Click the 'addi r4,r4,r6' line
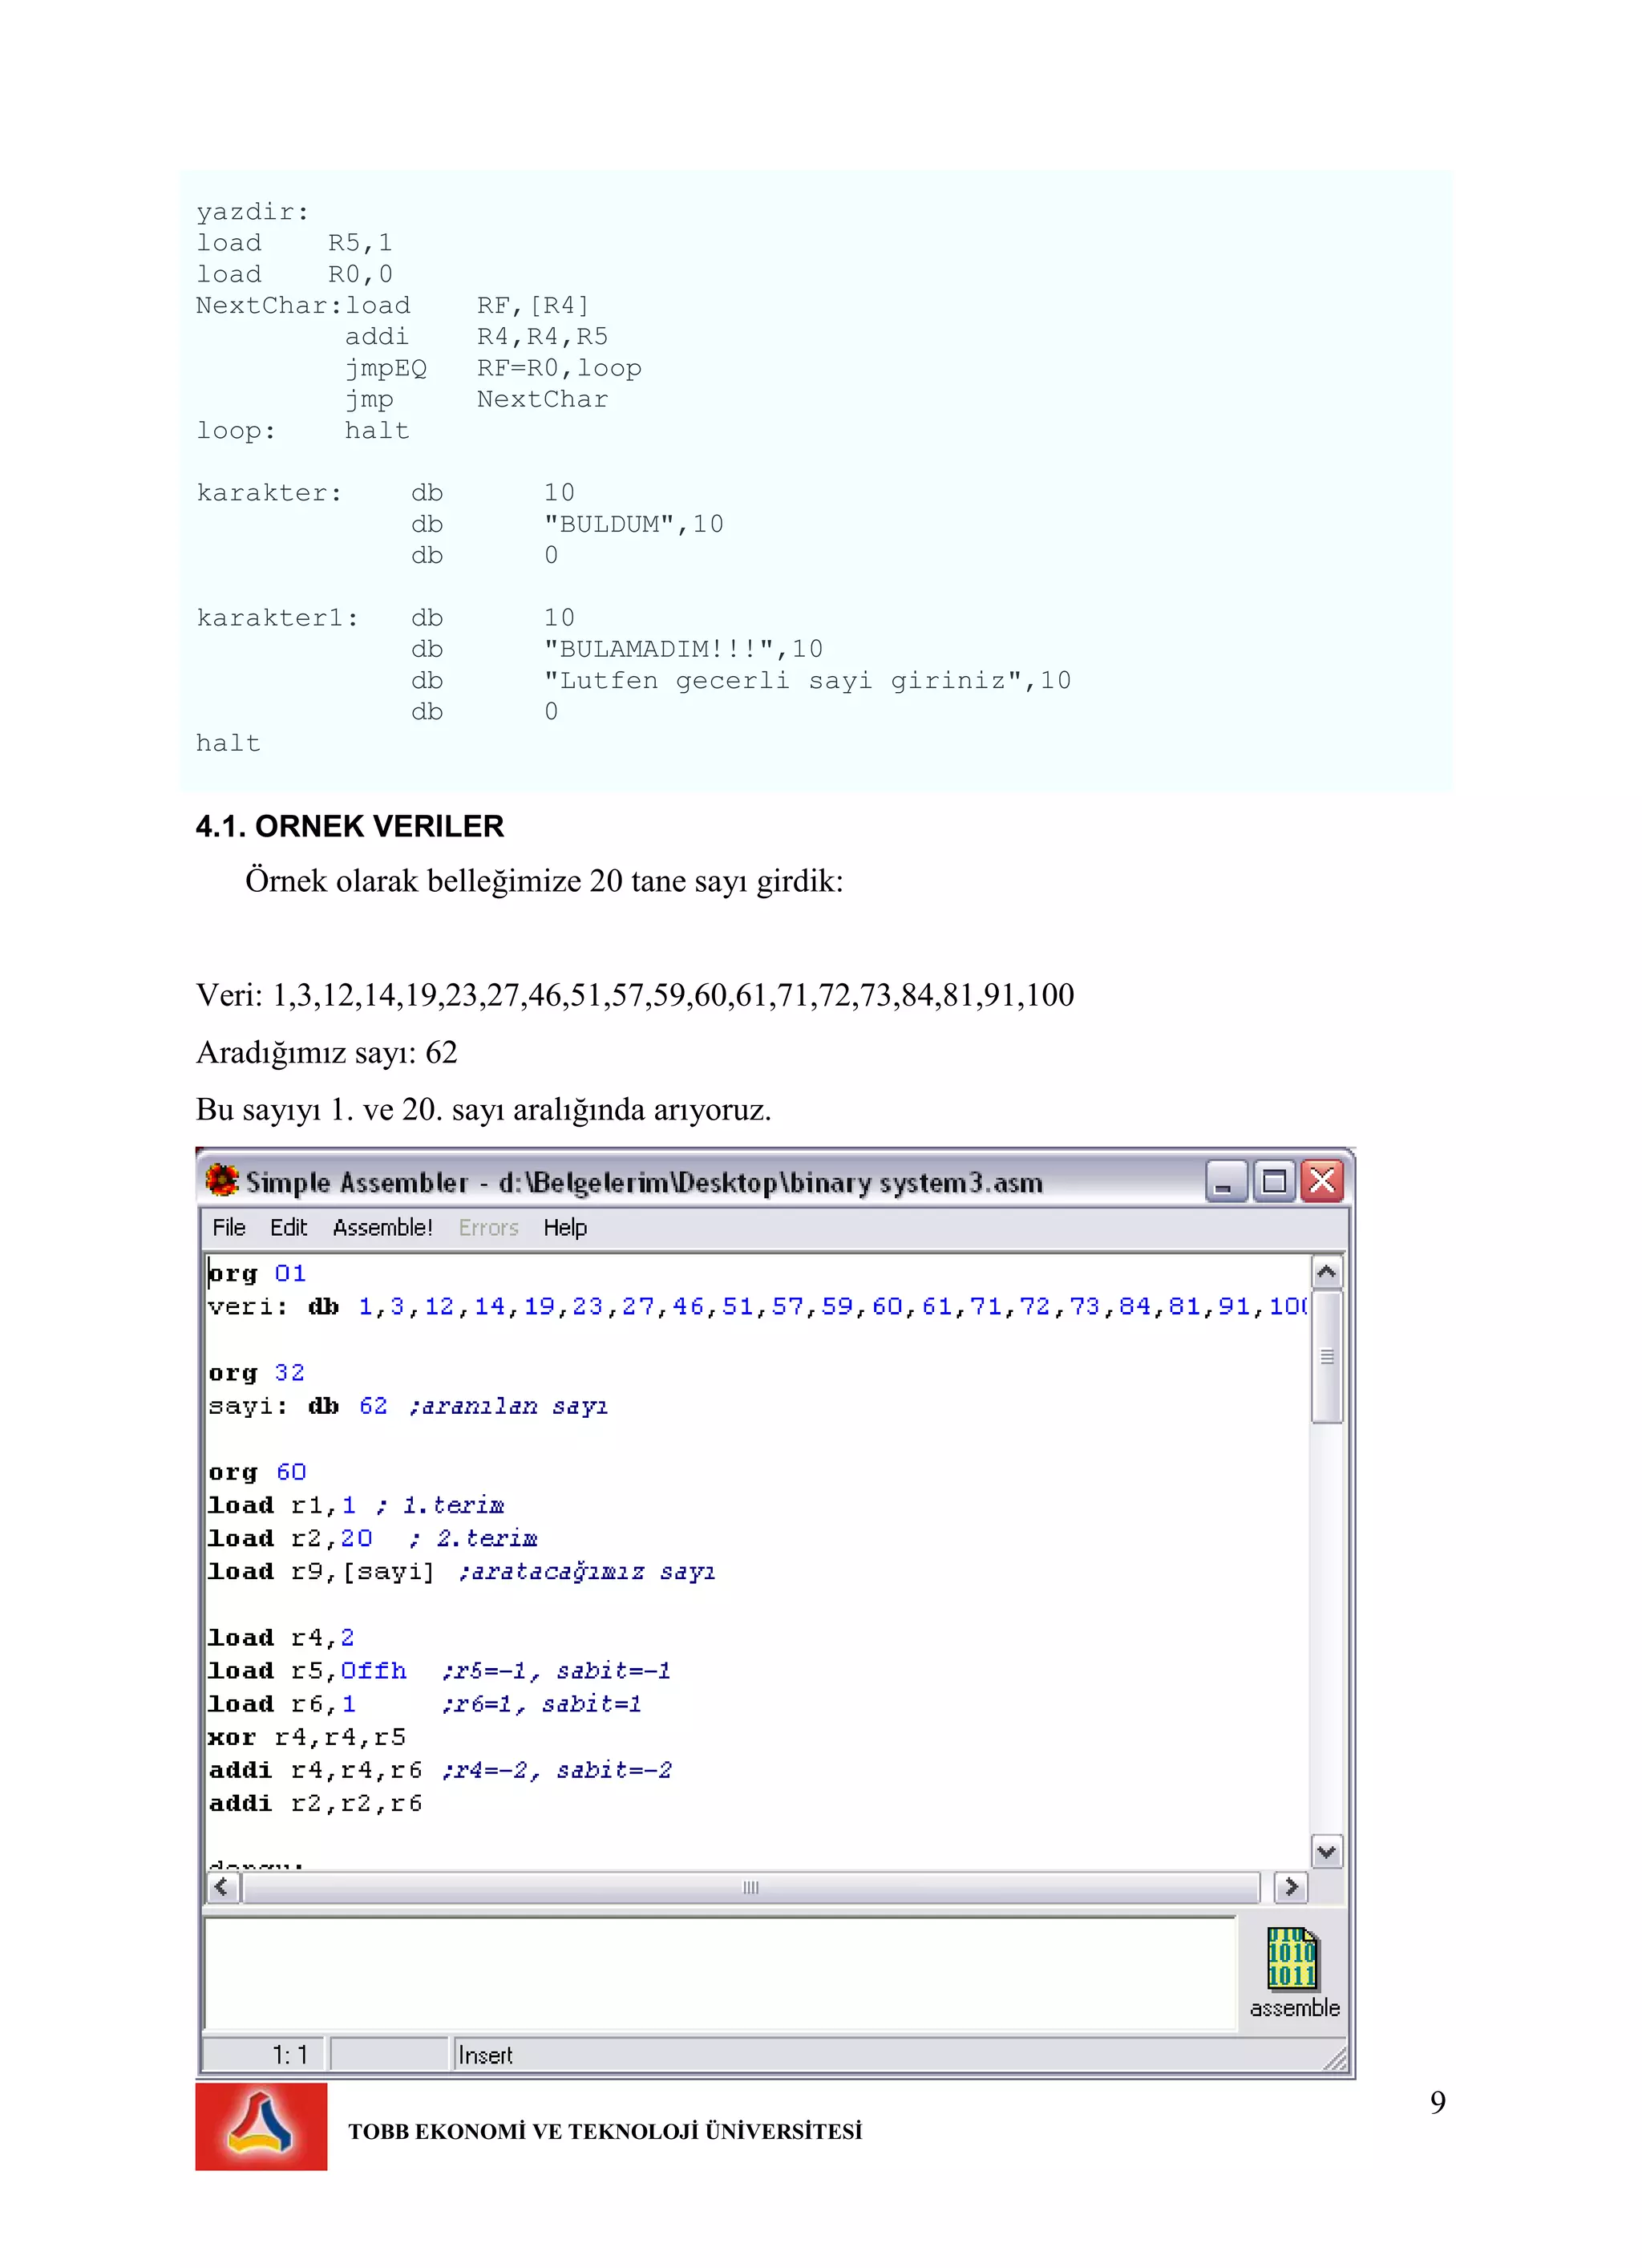Viewport: 1642px width, 2268px height. [440, 1769]
